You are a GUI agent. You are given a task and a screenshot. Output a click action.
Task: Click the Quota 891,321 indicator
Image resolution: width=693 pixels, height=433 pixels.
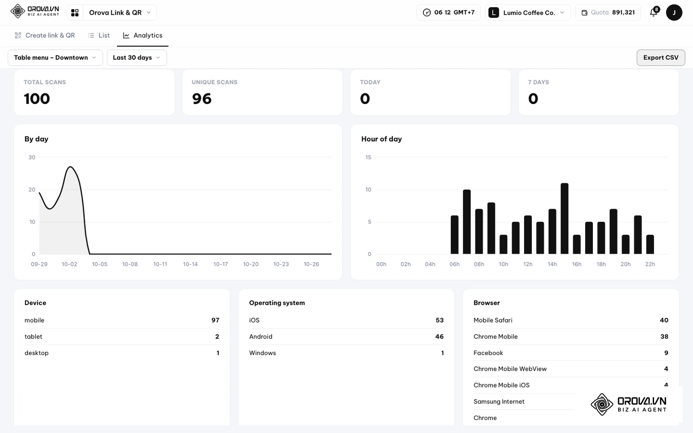coord(609,13)
